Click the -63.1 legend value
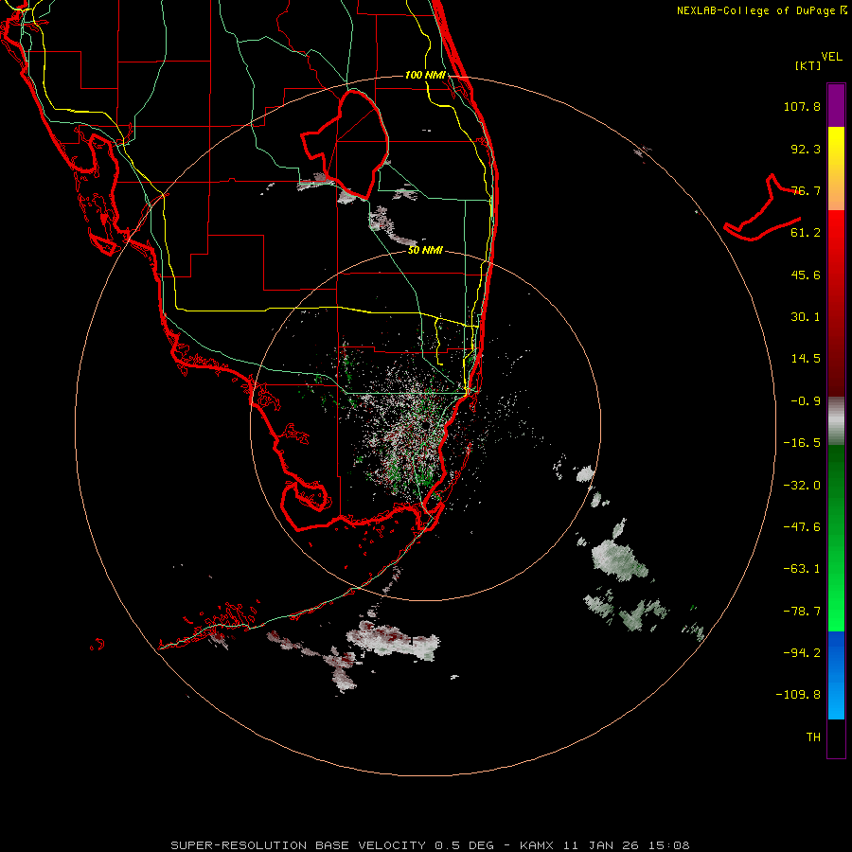The height and width of the screenshot is (852, 852). pos(802,569)
